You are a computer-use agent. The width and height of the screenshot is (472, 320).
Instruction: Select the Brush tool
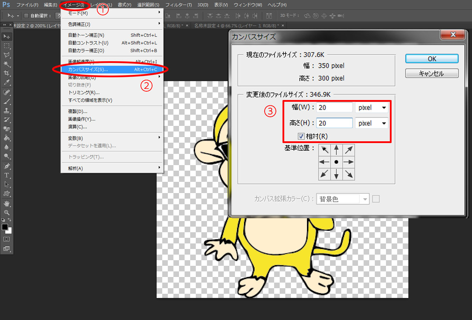coord(7,101)
